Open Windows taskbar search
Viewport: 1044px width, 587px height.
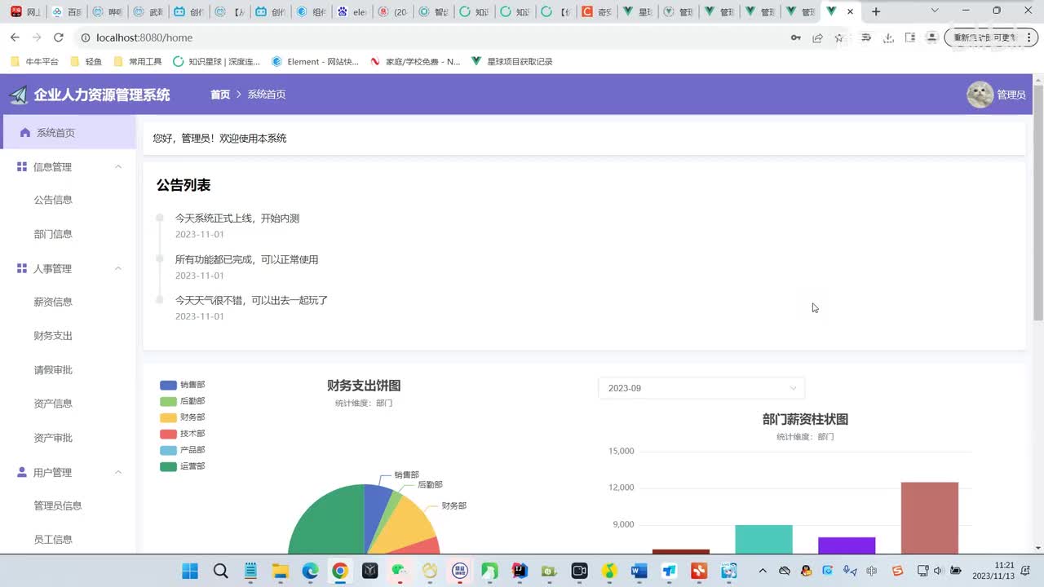(220, 571)
